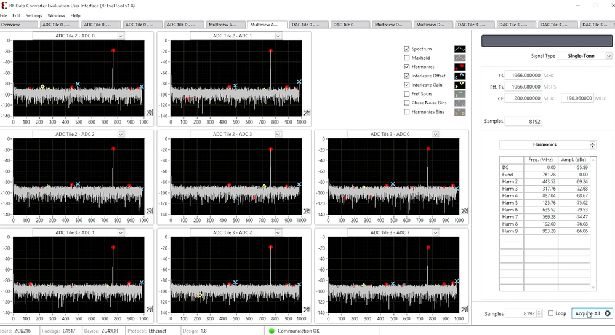Click zoom icon on ADC Tile 2 - ADC 0 graph
The height and width of the screenshot is (335, 615).
click(x=150, y=112)
